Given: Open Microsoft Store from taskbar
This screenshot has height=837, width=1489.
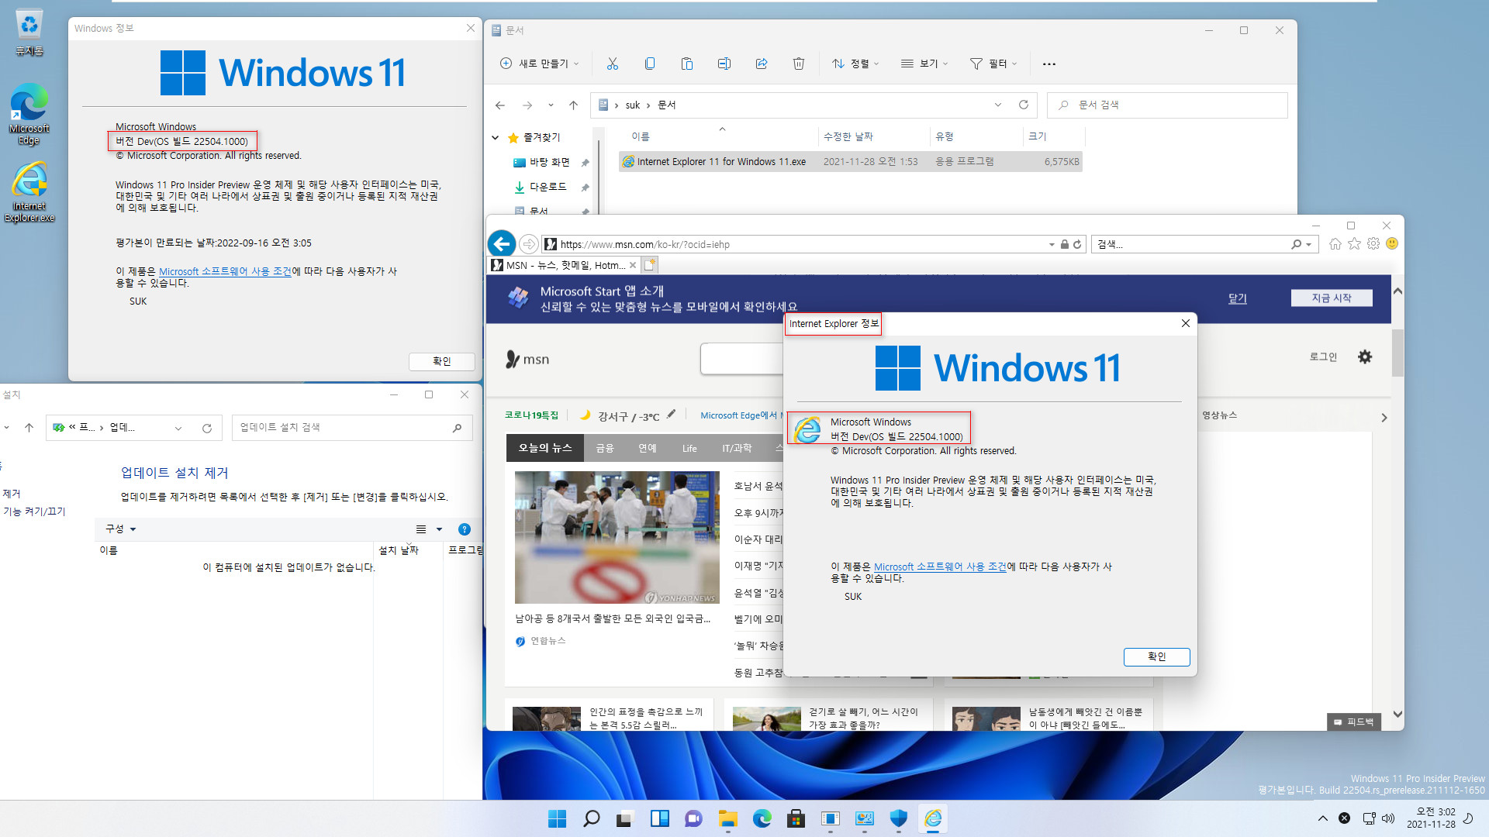Looking at the screenshot, I should 796,818.
